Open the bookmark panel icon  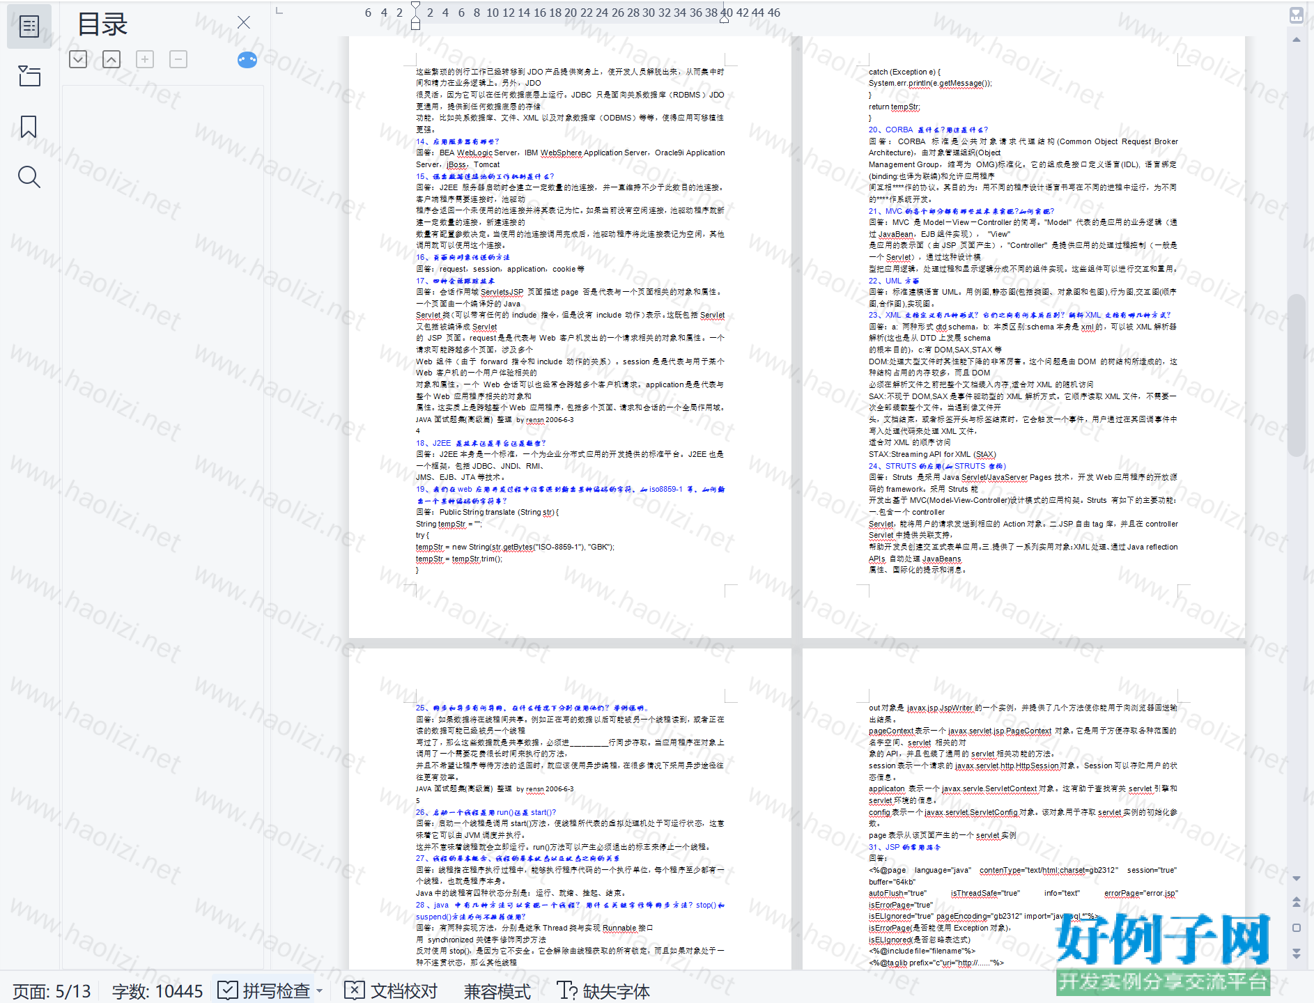coord(29,127)
